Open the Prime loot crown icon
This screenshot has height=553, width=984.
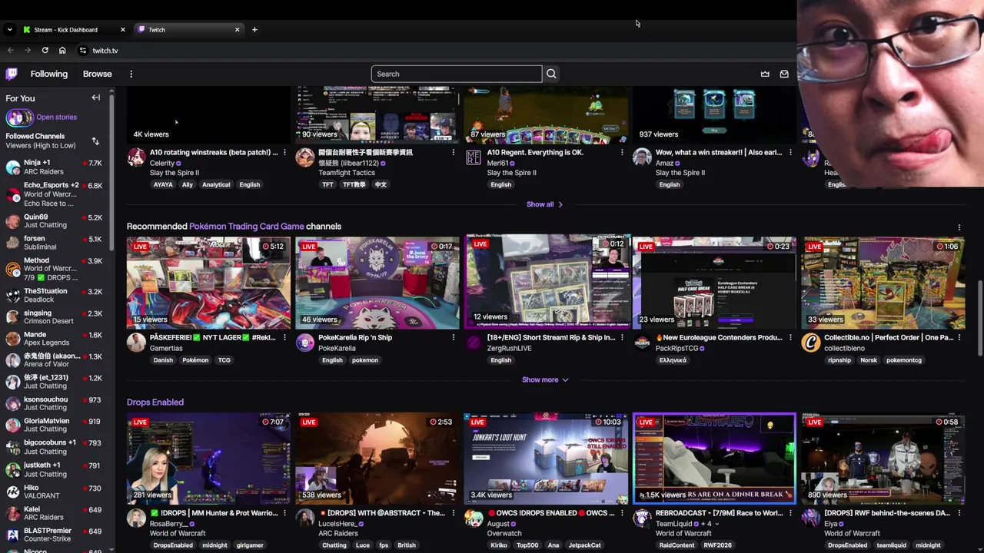click(x=765, y=74)
